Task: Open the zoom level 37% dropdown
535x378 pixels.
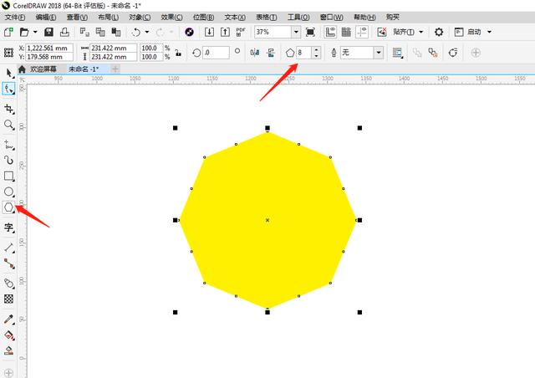Action: [296, 32]
